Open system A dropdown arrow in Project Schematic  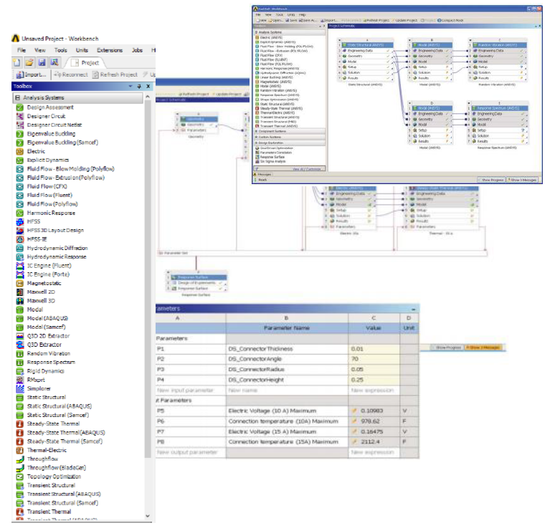339,40
